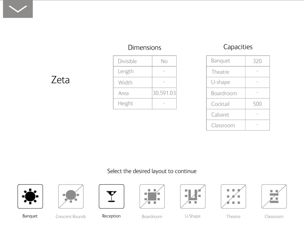Click the Cocktail capacity value 500
The width and height of the screenshot is (304, 228).
[257, 104]
